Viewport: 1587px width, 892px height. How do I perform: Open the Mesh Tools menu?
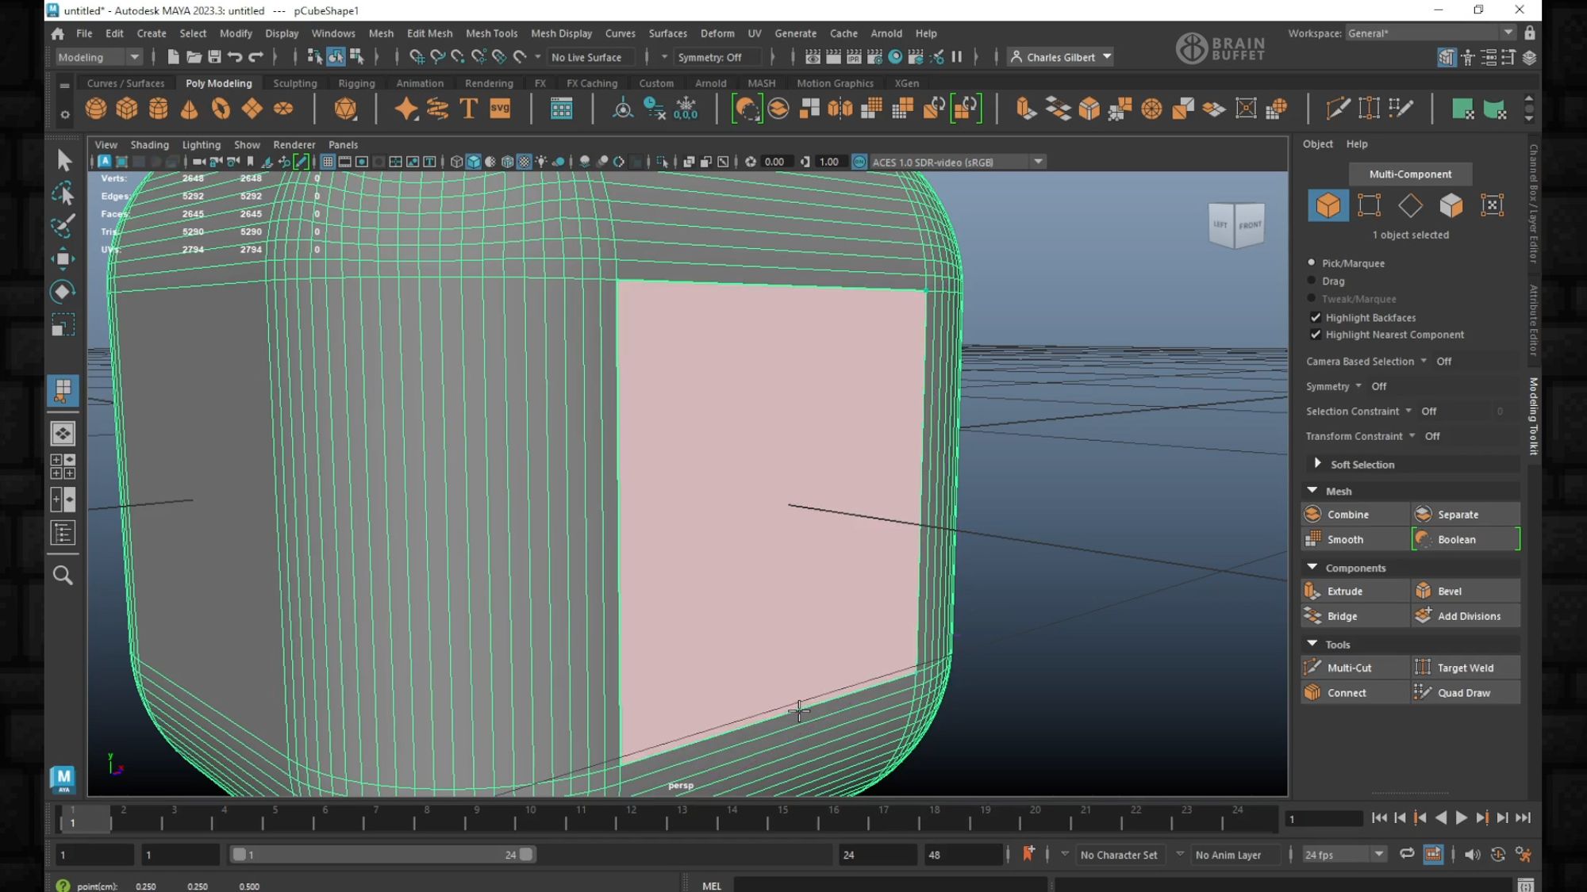(491, 33)
